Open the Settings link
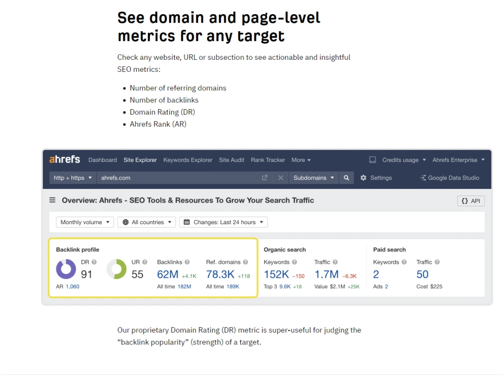The image size is (503, 377). coord(381,177)
